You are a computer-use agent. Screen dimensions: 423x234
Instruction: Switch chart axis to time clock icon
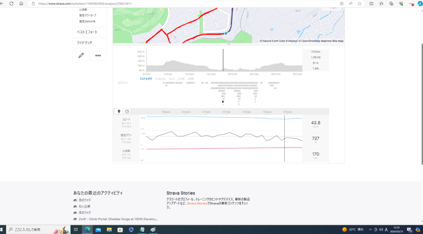127,112
